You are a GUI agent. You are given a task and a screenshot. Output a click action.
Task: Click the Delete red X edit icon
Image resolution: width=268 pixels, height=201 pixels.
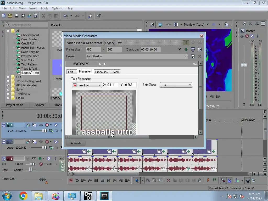(x=168, y=181)
